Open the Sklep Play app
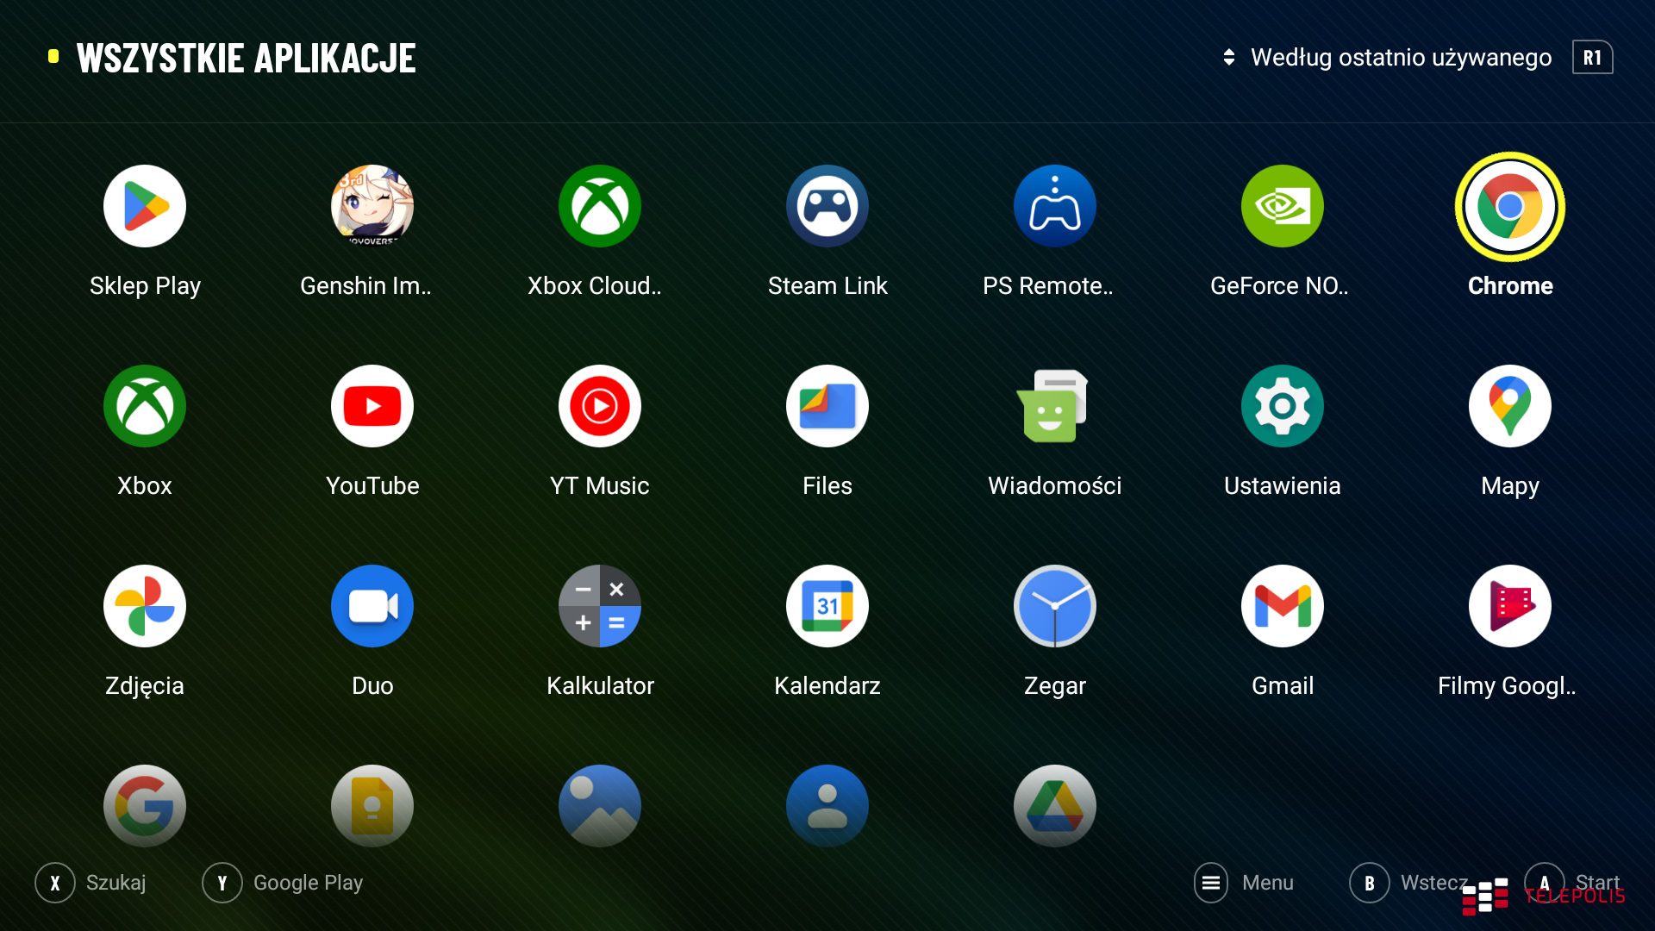1655x931 pixels. 145,207
